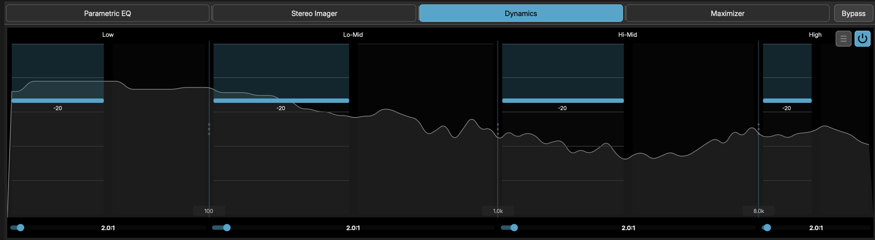Click the Hi-Mid band 2.0:1 ratio value
Image resolution: width=875 pixels, height=240 pixels.
tap(628, 228)
